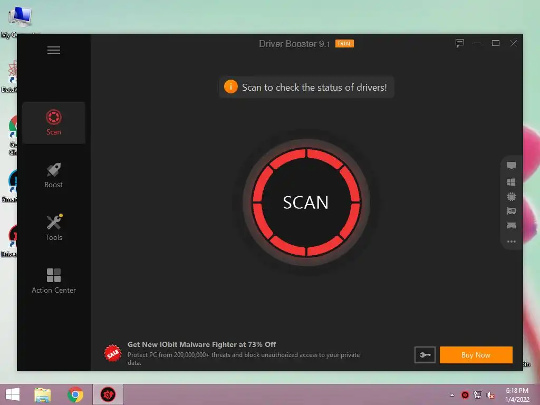The height and width of the screenshot is (405, 540).
Task: Click Driver Booster taskbar icon
Action: point(108,394)
